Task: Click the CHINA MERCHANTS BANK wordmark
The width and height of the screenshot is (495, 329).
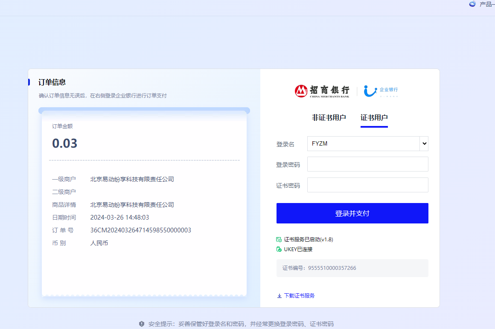Action: pos(329,95)
